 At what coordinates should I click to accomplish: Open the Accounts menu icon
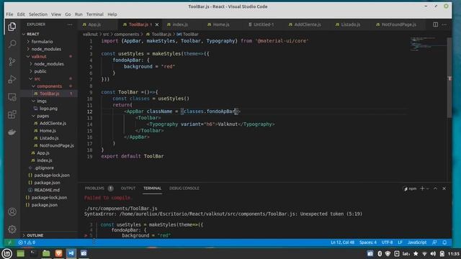[x=12, y=212]
